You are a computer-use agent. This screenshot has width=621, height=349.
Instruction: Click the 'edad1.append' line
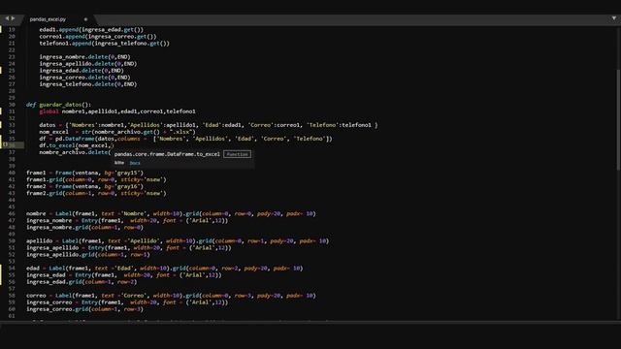pyautogui.click(x=91, y=30)
